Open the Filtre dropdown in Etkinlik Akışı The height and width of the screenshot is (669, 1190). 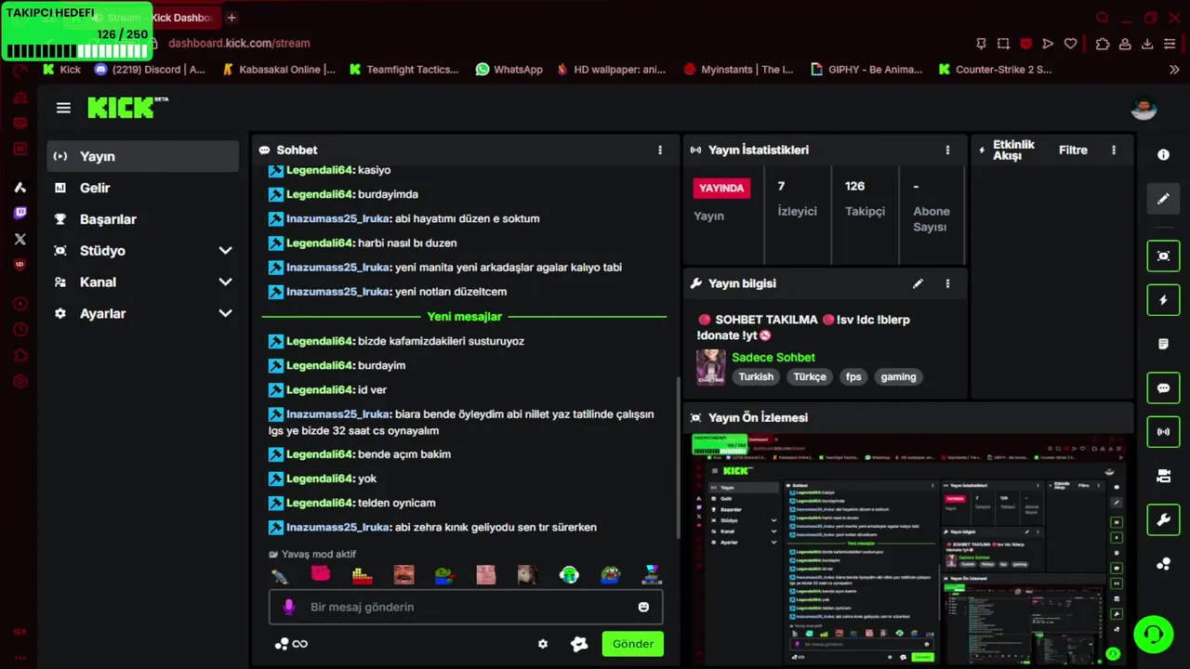coord(1073,150)
